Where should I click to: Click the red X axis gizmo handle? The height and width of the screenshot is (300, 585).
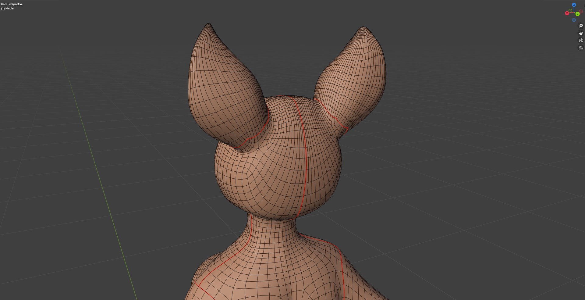(567, 13)
